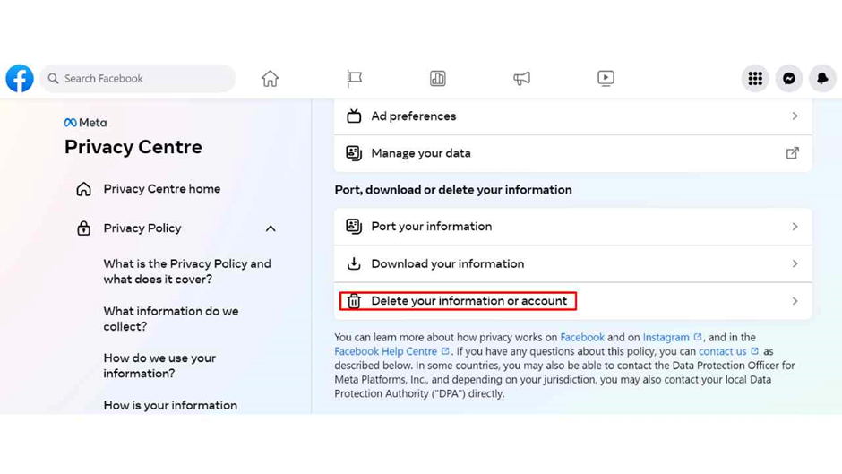The width and height of the screenshot is (842, 474).
Task: Open 'What is the Privacy Policy' topic
Action: 187,271
